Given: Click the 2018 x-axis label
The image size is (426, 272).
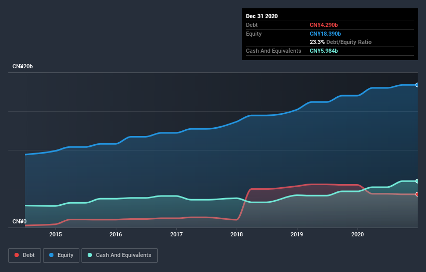Looking at the screenshot, I should [x=237, y=234].
